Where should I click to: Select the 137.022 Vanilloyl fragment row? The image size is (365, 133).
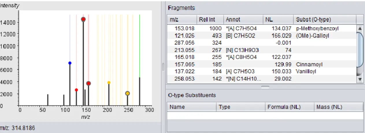(x=262, y=71)
